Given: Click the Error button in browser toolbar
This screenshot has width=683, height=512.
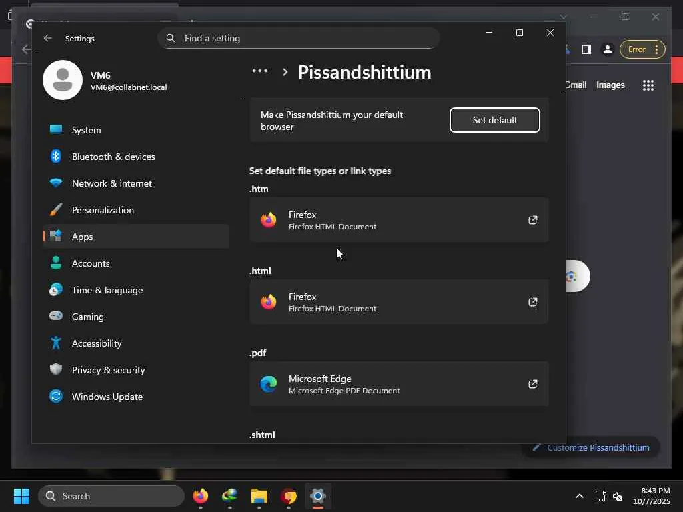Looking at the screenshot, I should (x=642, y=49).
